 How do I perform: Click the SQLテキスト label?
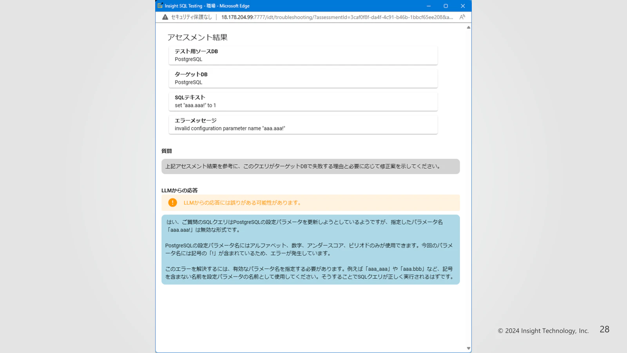click(x=190, y=97)
